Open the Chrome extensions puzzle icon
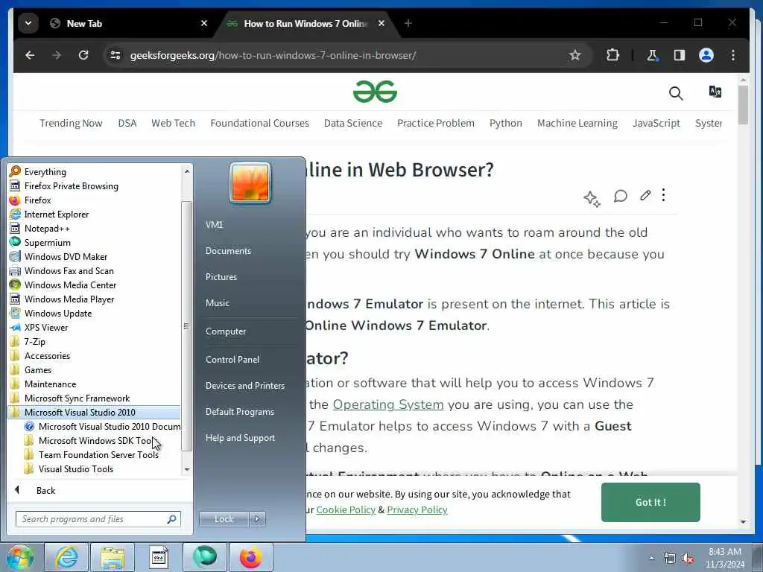This screenshot has width=763, height=572. 612,55
